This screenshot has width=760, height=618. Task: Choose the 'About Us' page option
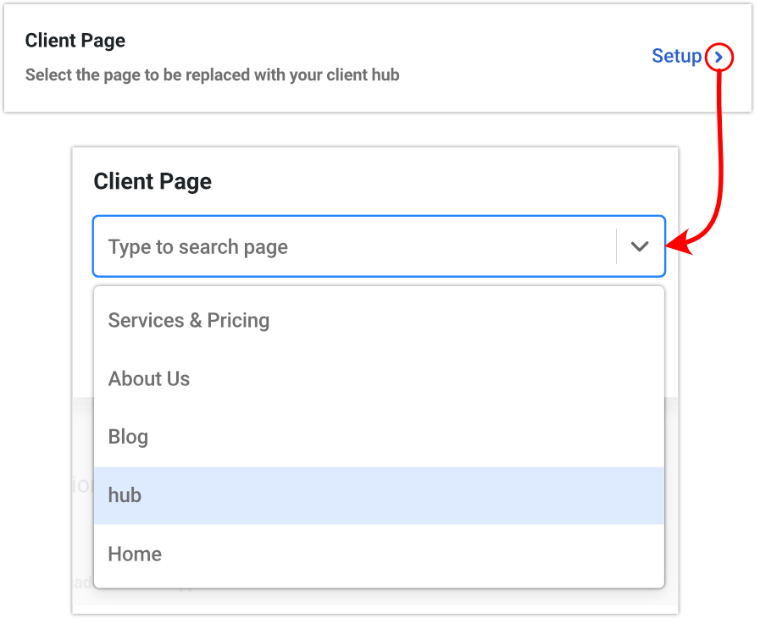(379, 378)
